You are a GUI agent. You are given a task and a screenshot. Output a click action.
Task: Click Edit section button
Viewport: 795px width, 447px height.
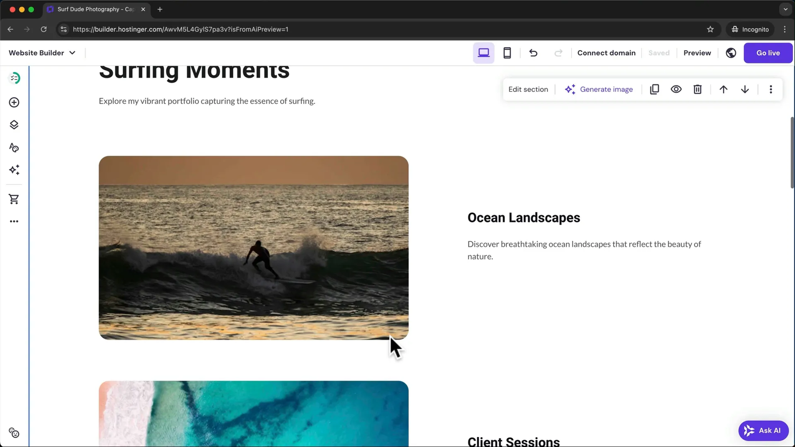tap(528, 89)
